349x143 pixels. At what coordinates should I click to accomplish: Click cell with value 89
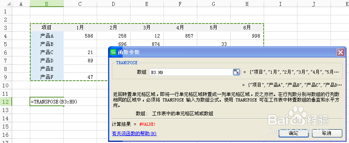80,60
